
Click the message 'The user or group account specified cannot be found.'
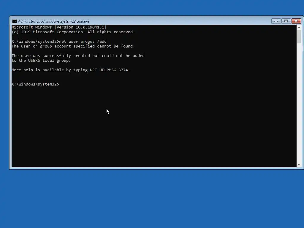tap(73, 46)
